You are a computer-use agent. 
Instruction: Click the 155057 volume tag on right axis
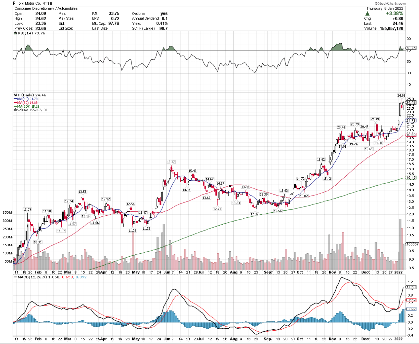coord(412,244)
